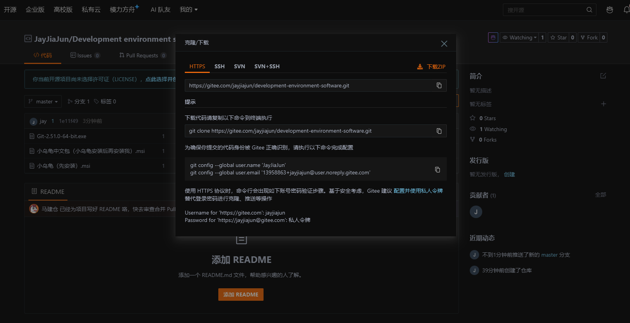Fork the repository
The image size is (630, 323).
(589, 37)
